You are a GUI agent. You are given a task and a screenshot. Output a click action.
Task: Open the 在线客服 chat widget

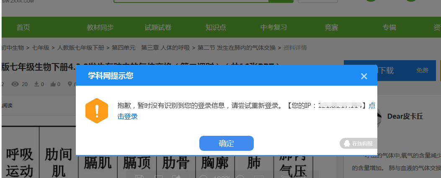pos(358,143)
